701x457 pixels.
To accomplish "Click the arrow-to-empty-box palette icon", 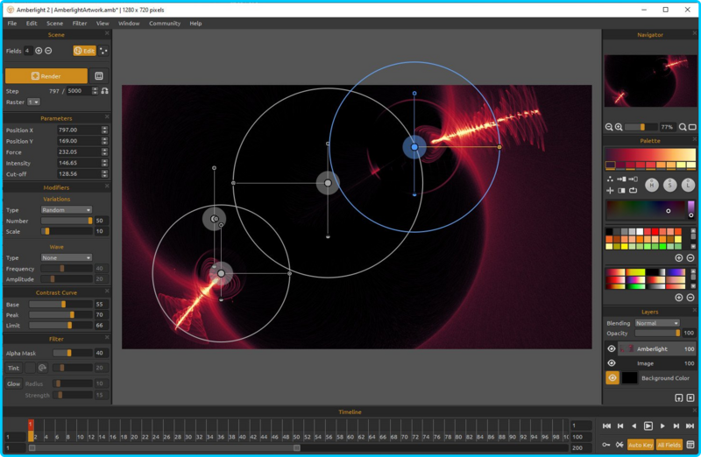I will pos(633,179).
